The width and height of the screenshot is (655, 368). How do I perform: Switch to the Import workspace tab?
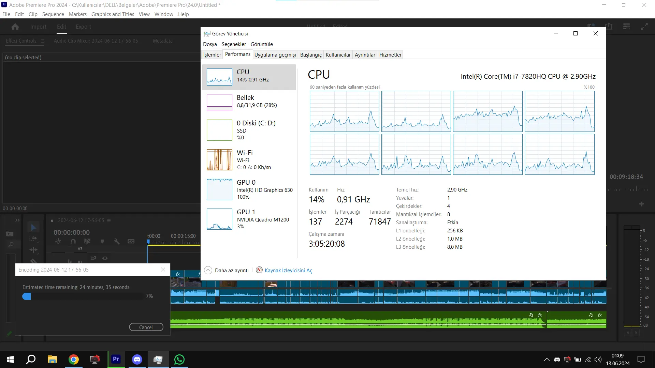pos(38,27)
